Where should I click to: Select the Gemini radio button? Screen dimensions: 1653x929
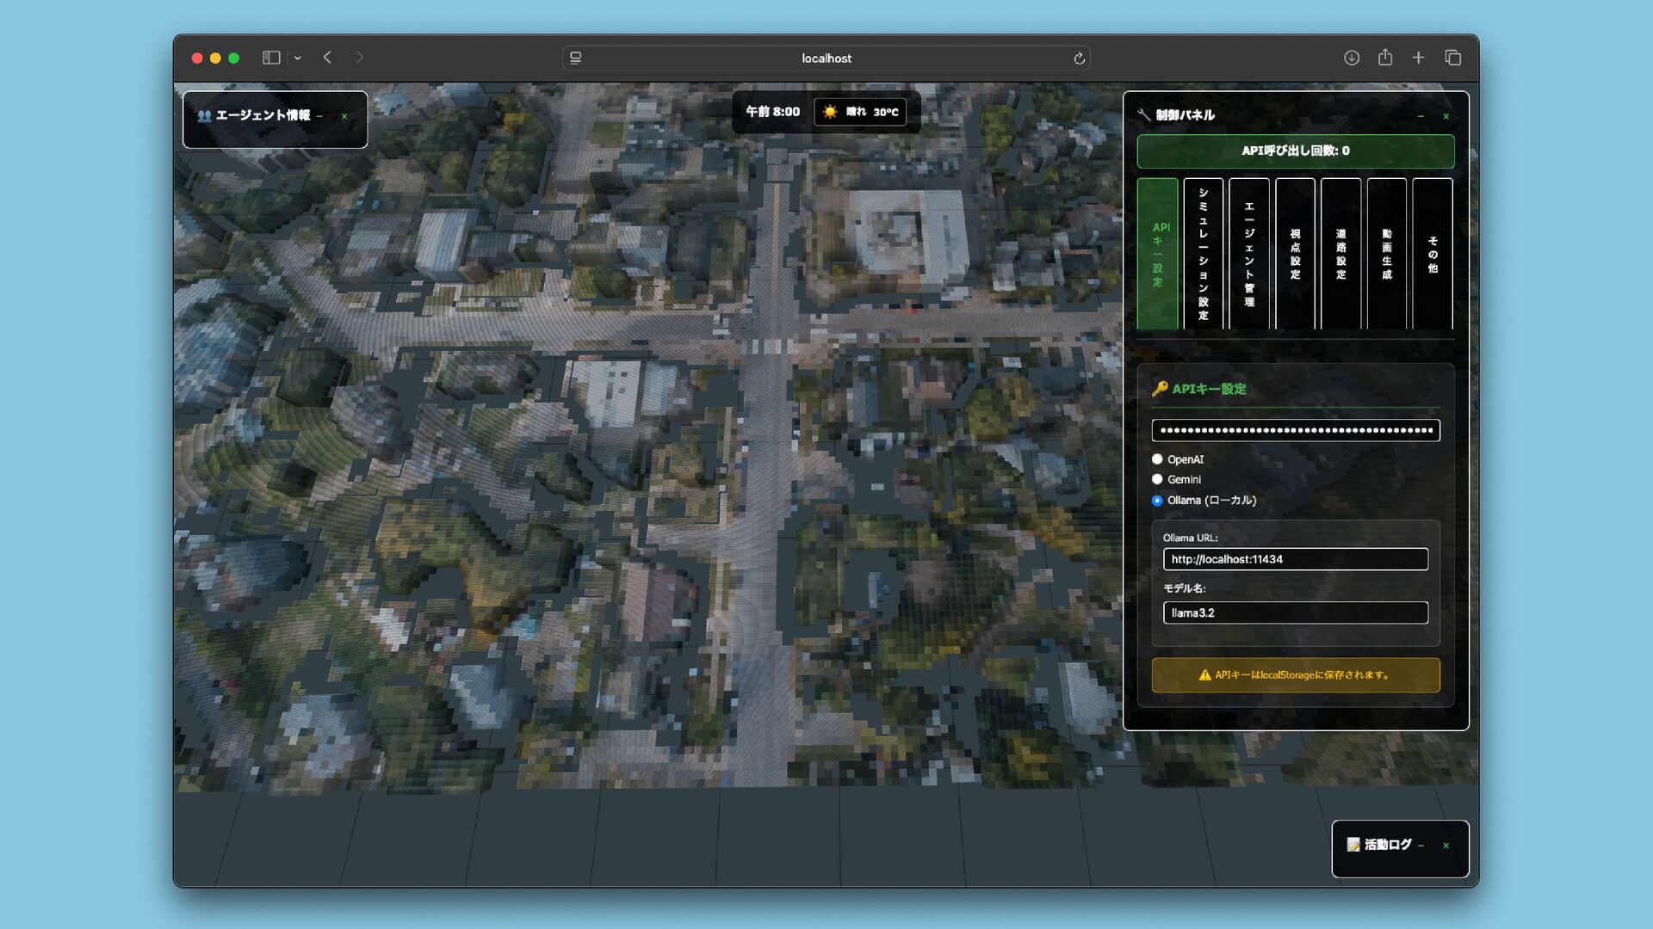(1157, 479)
